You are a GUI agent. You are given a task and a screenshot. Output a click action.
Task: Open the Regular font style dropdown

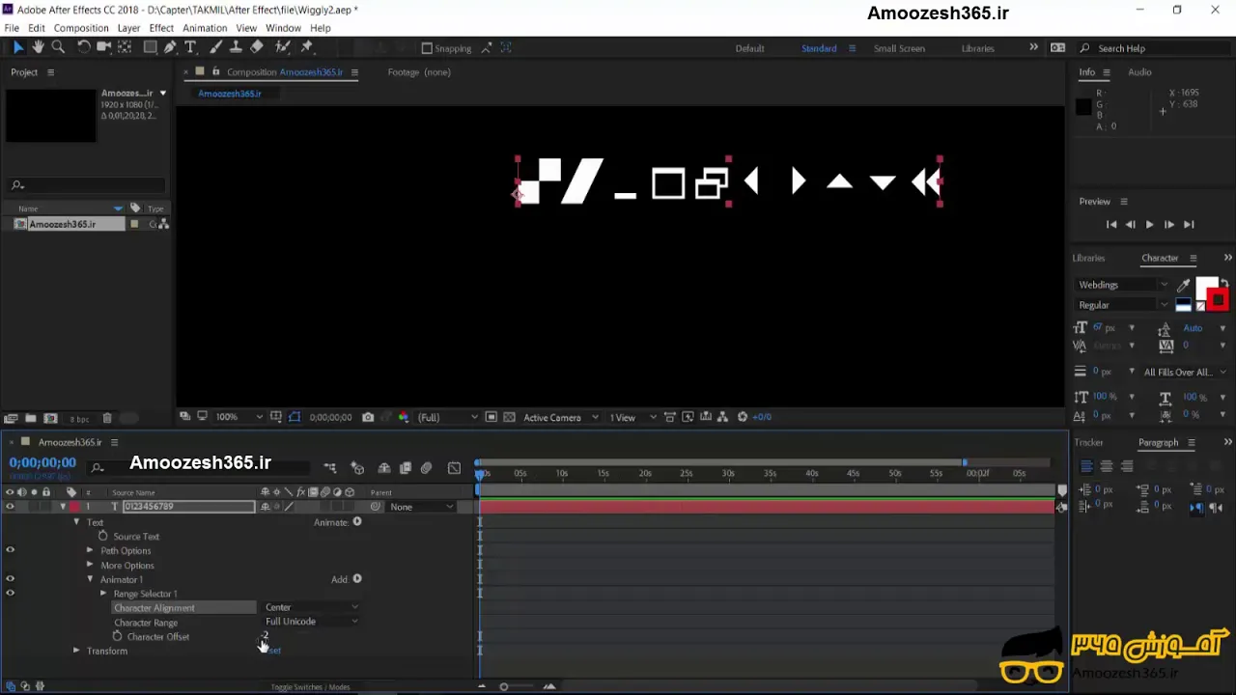click(x=1122, y=305)
